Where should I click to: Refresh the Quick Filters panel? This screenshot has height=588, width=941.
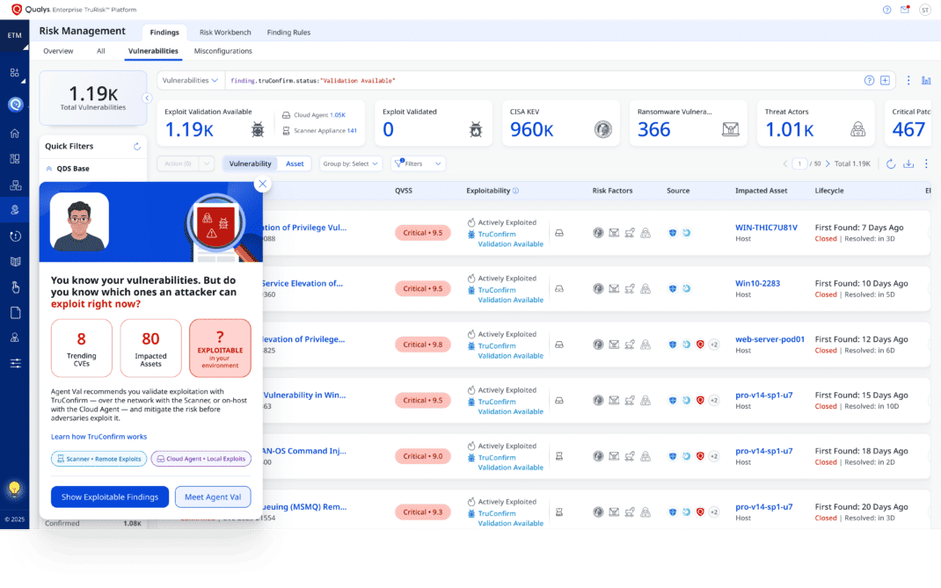coord(137,147)
